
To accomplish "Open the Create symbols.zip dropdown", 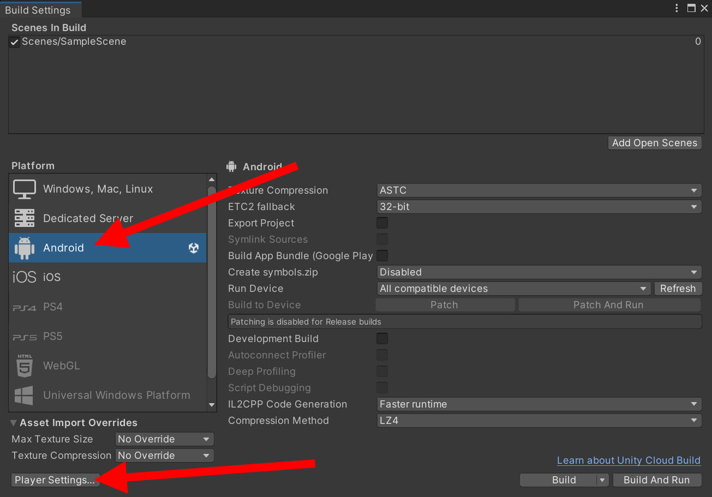I will [x=539, y=272].
